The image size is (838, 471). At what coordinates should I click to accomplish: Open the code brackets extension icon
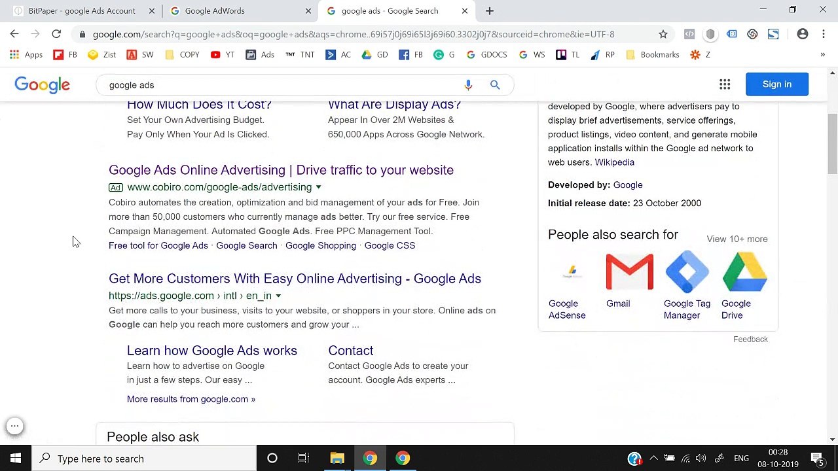click(x=689, y=34)
